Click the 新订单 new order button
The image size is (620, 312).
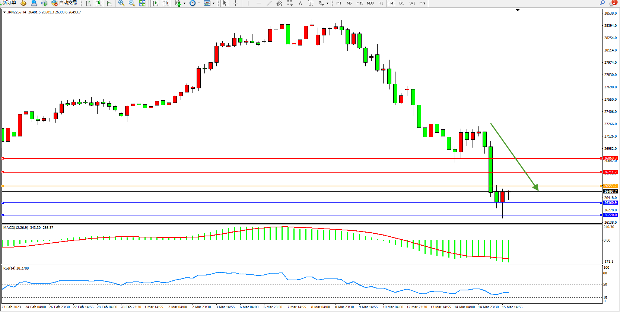click(9, 3)
